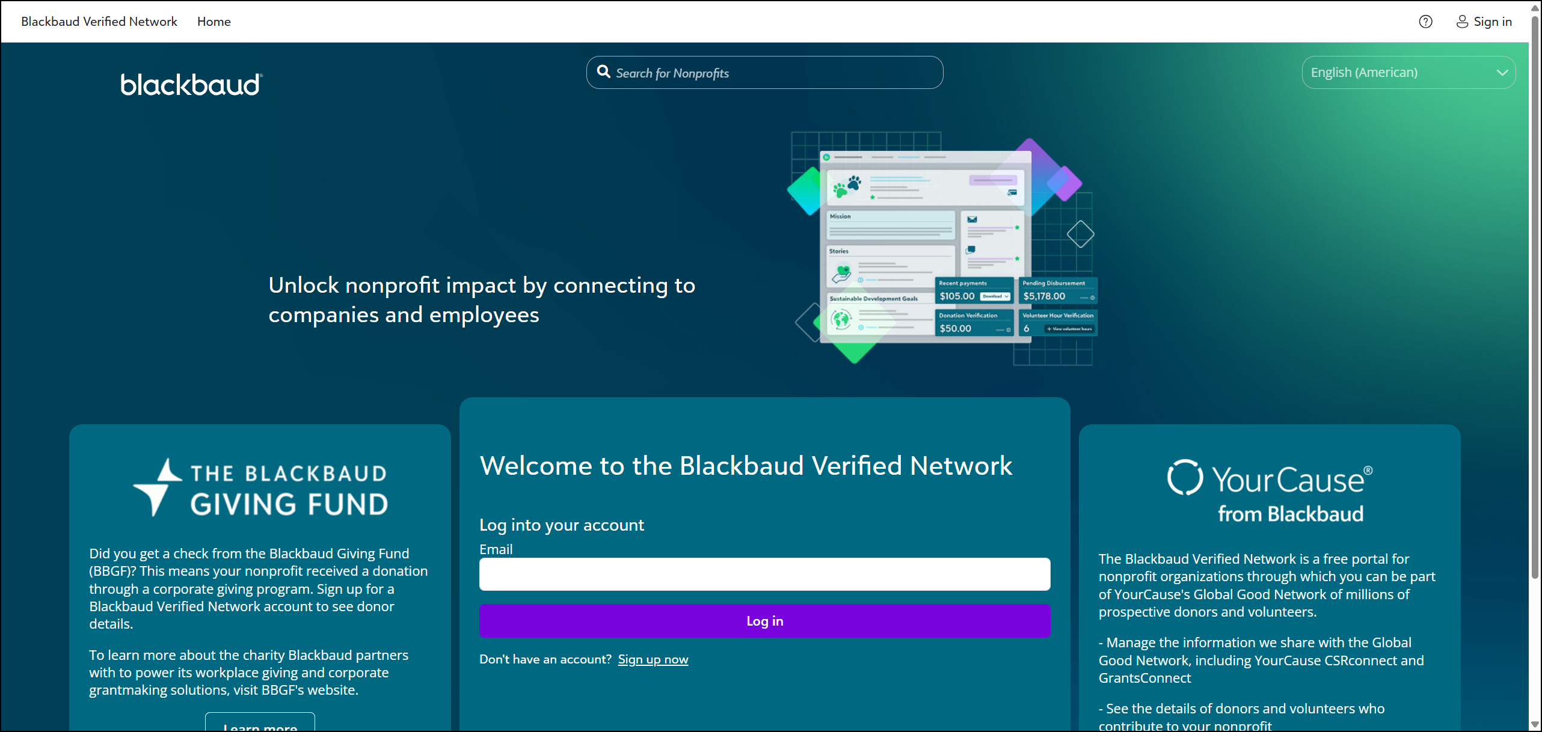
Task: Click the blackbaud logo
Action: [x=191, y=84]
